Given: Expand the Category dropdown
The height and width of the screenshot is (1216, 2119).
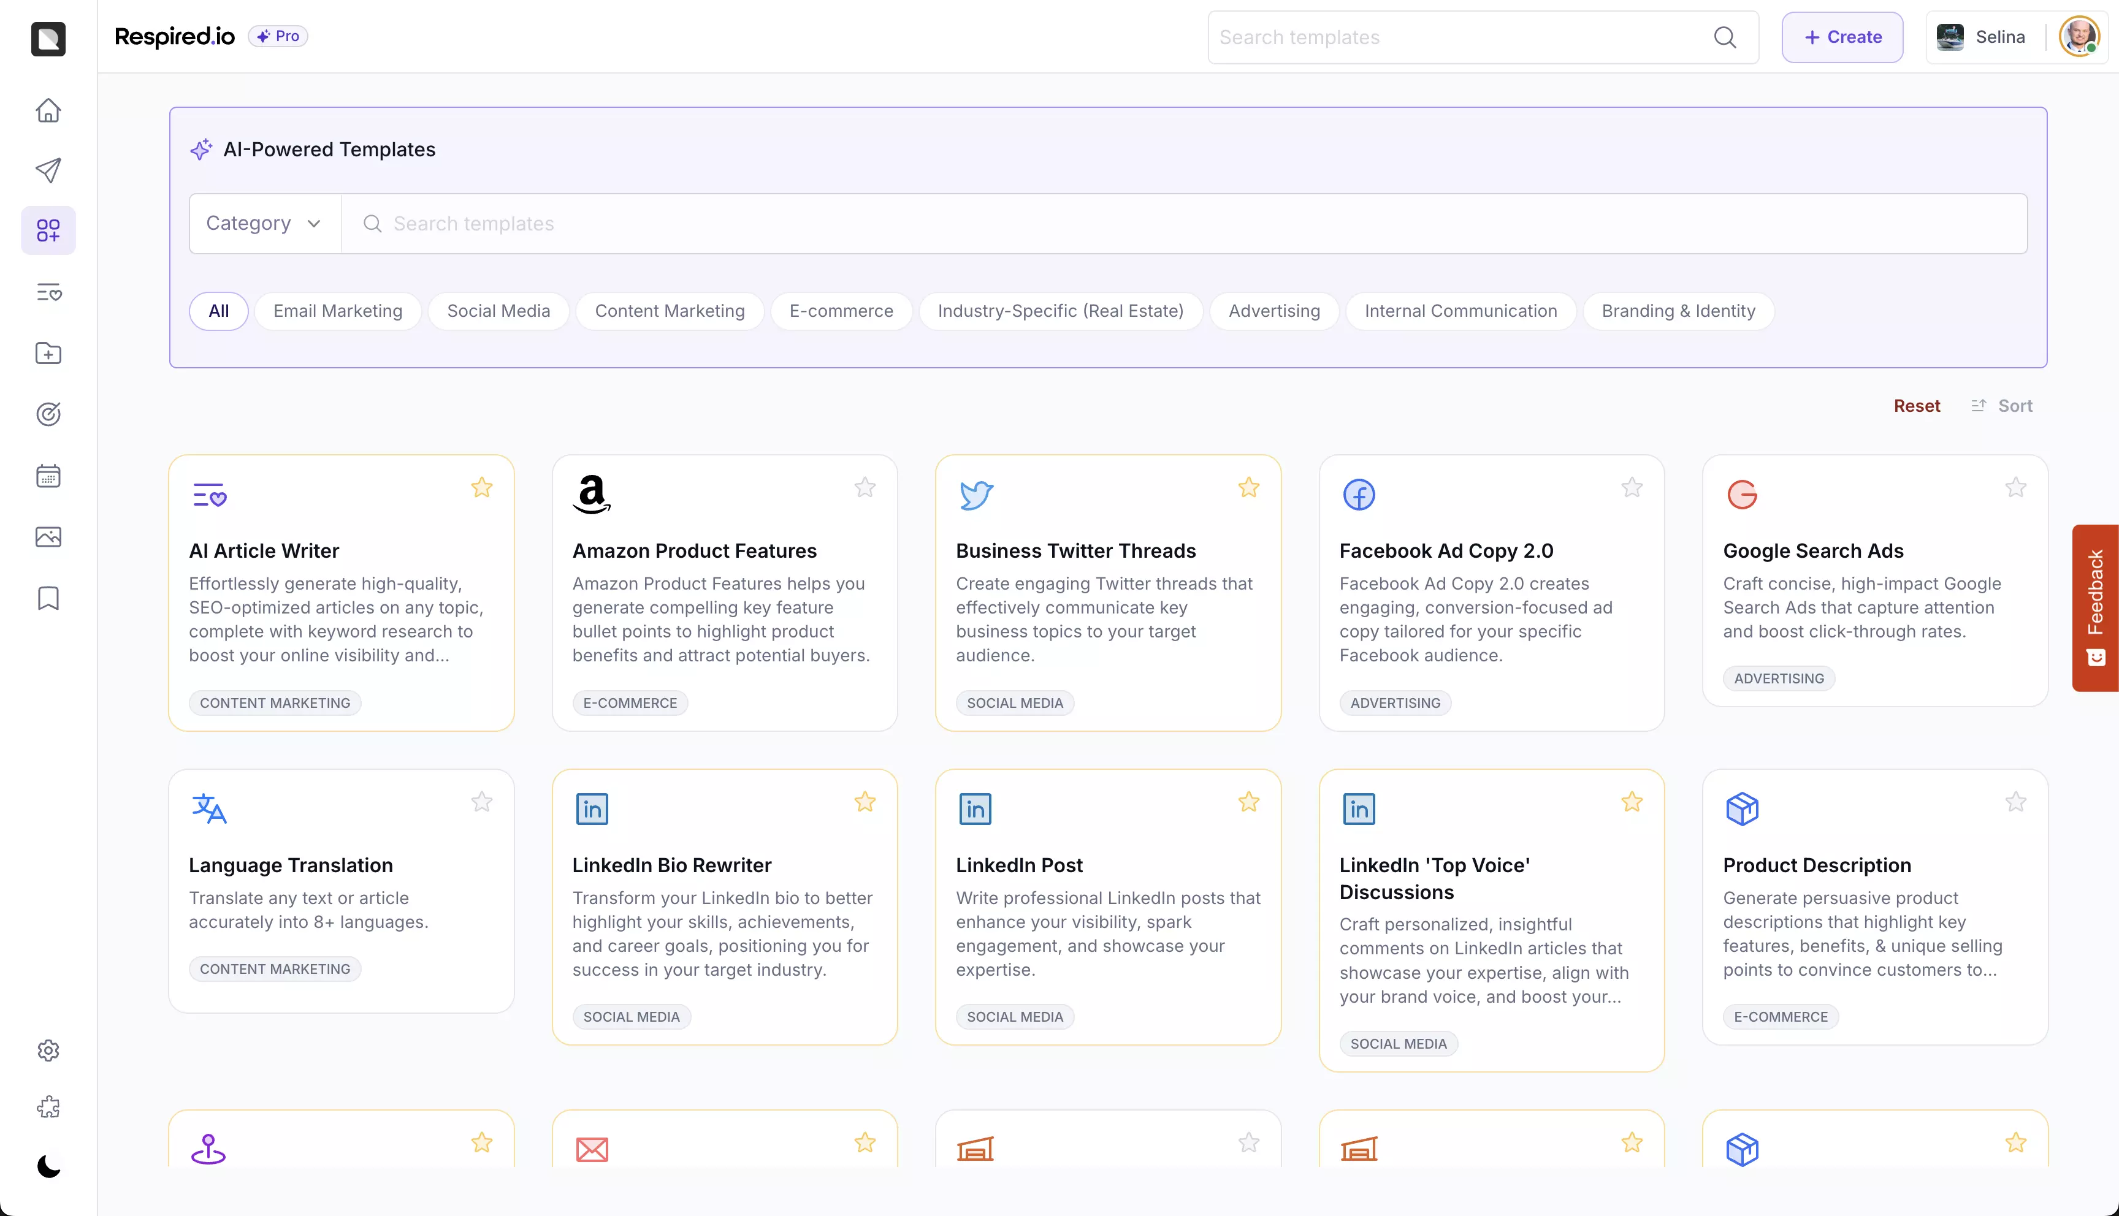Looking at the screenshot, I should (264, 224).
